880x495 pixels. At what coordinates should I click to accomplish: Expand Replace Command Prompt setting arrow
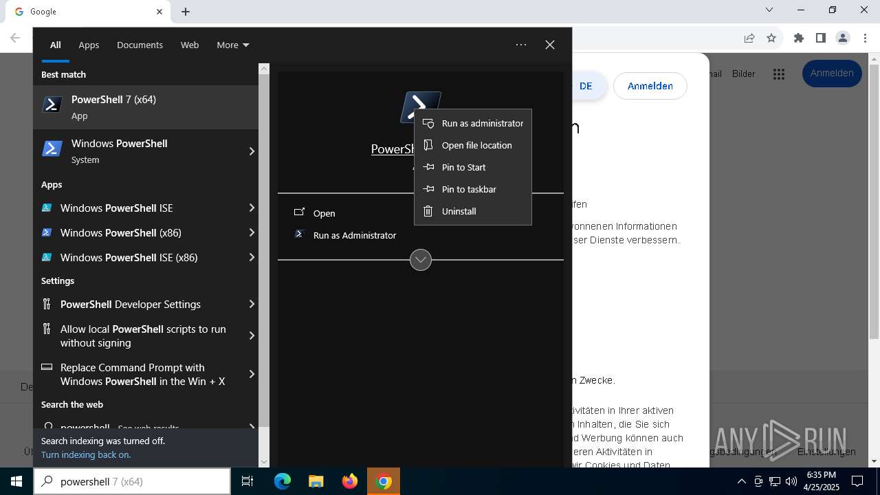click(x=252, y=374)
